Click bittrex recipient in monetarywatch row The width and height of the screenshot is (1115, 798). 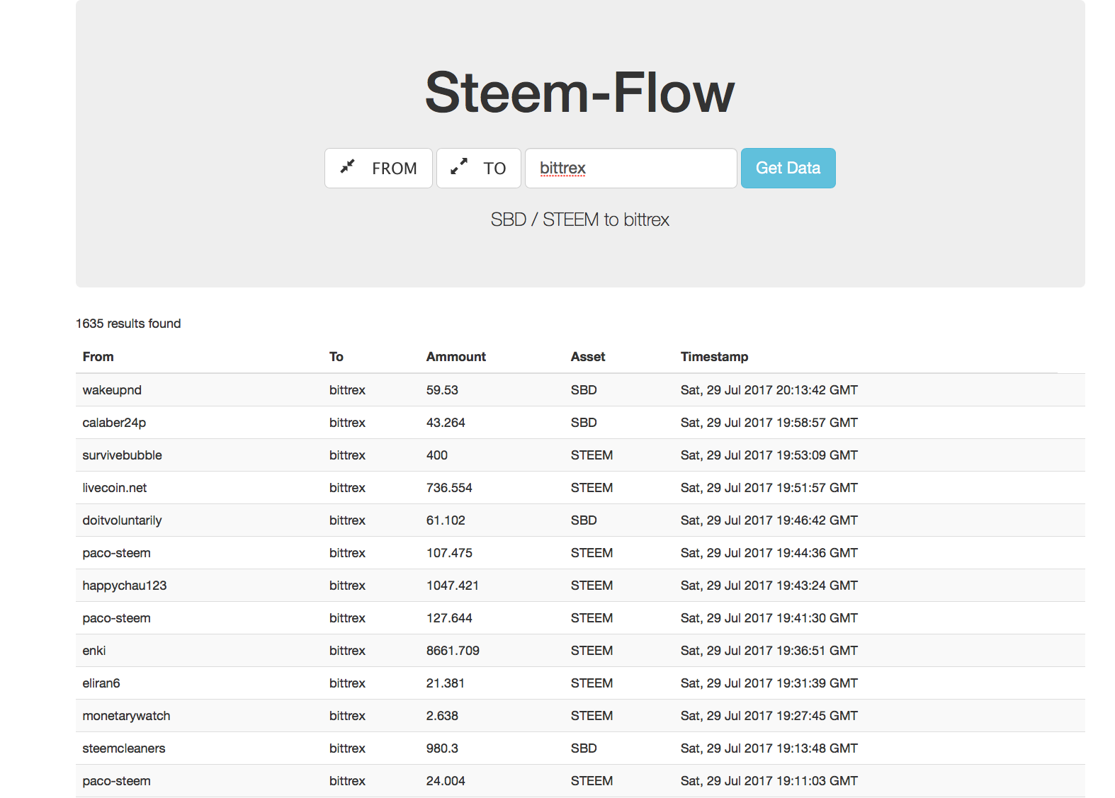click(x=347, y=716)
